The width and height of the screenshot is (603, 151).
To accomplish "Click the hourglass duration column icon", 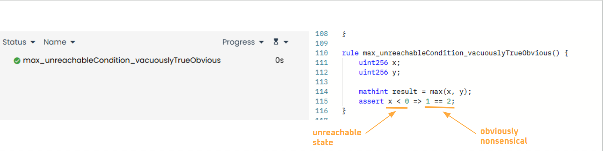I will coord(276,42).
